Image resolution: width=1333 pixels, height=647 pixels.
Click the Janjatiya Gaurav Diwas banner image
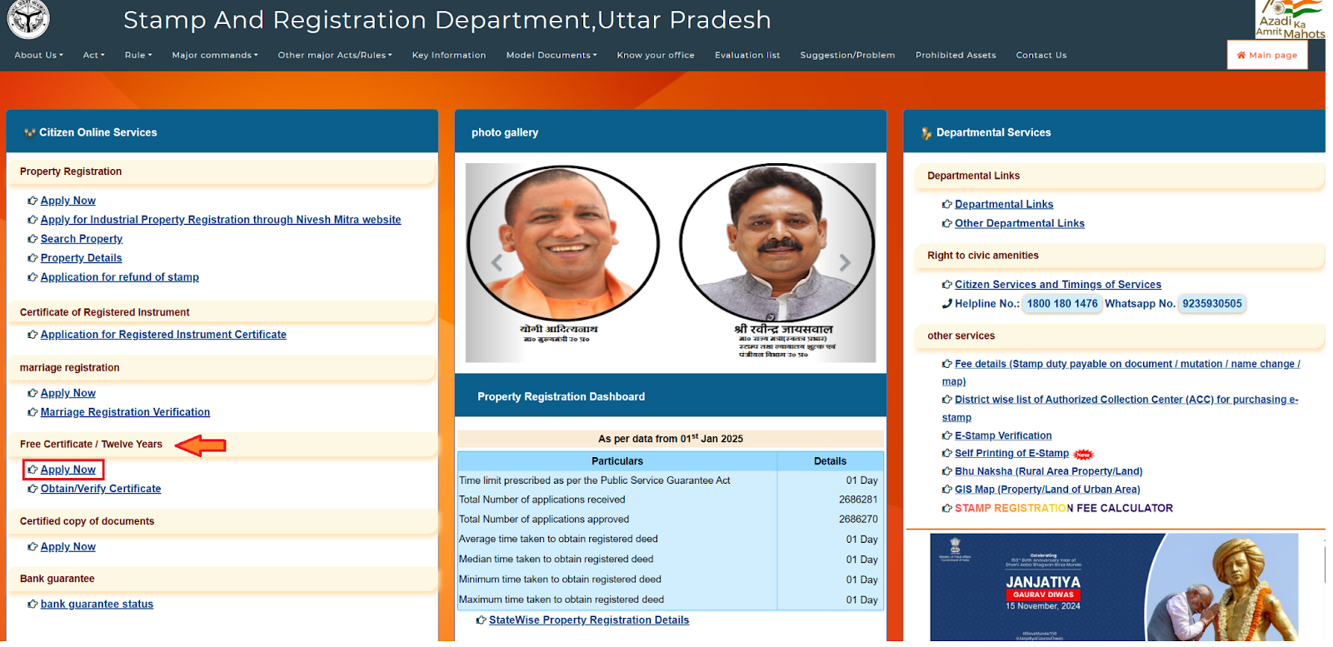(1113, 587)
